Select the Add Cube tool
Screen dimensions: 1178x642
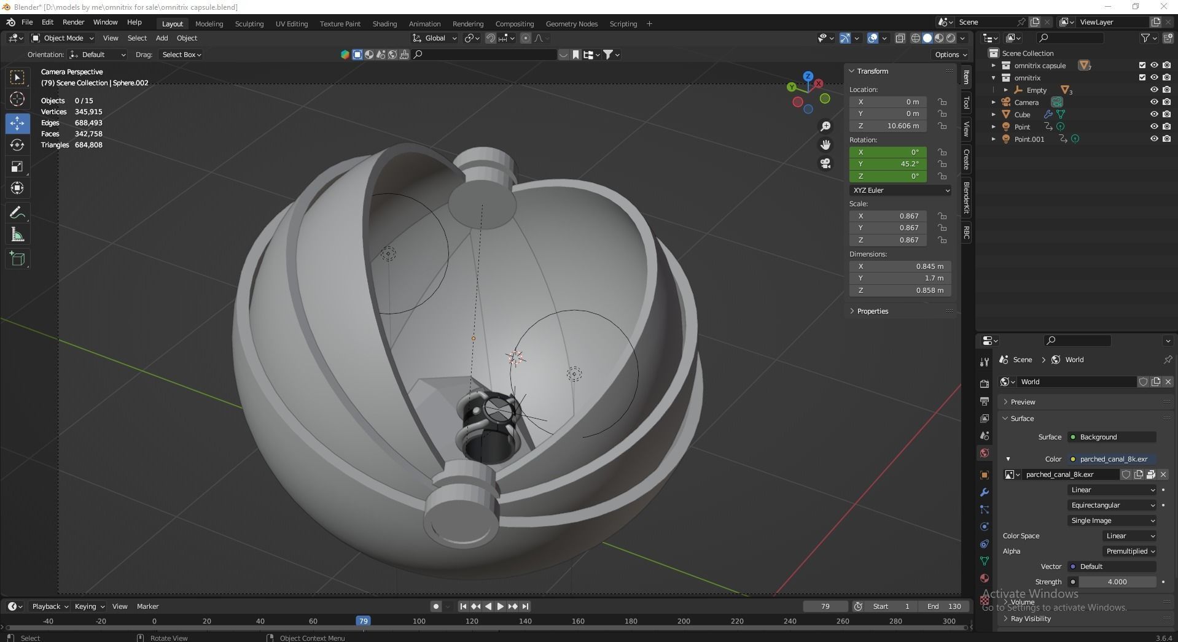(17, 259)
